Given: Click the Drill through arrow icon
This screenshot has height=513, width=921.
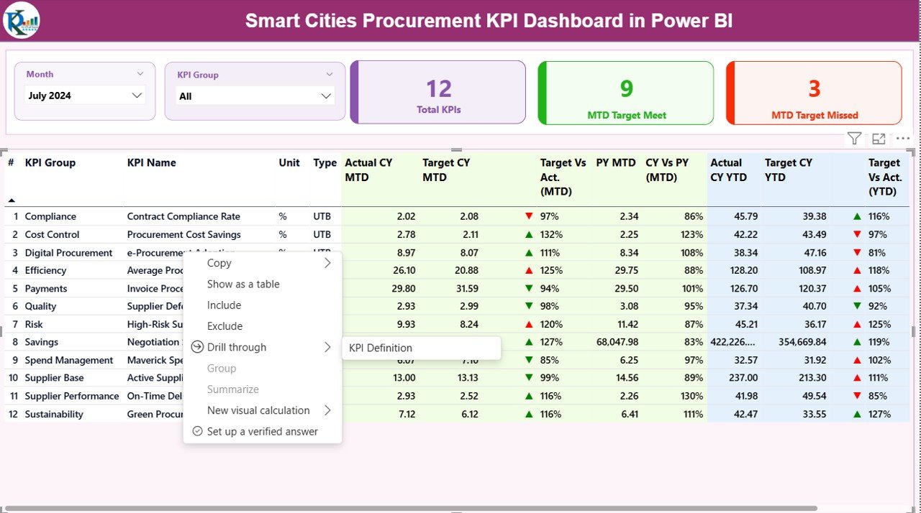Looking at the screenshot, I should pyautogui.click(x=196, y=347).
